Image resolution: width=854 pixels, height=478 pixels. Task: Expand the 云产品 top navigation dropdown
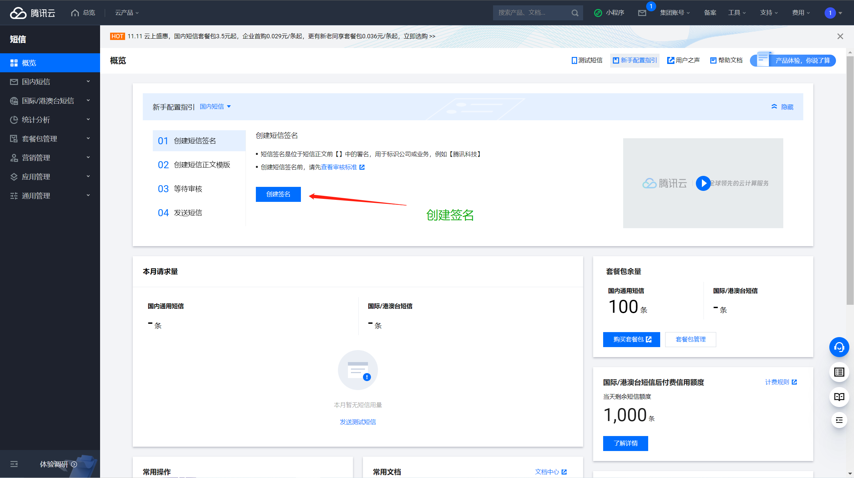point(127,13)
